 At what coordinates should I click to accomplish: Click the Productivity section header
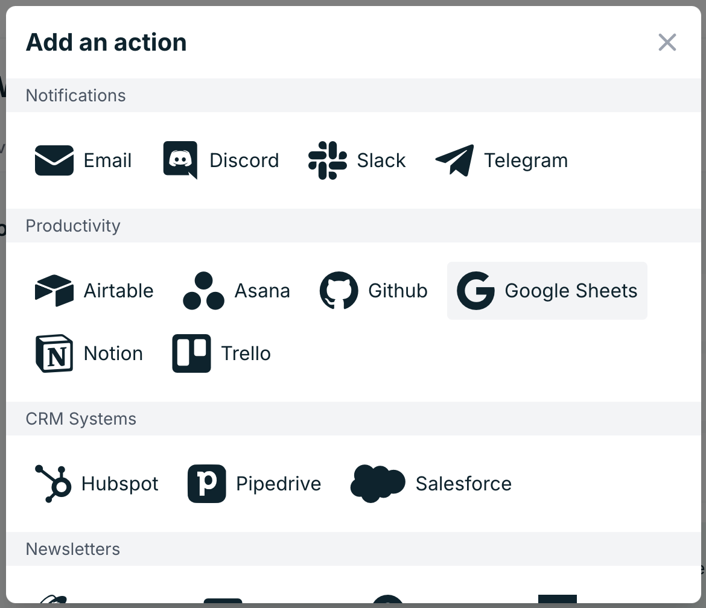[72, 226]
